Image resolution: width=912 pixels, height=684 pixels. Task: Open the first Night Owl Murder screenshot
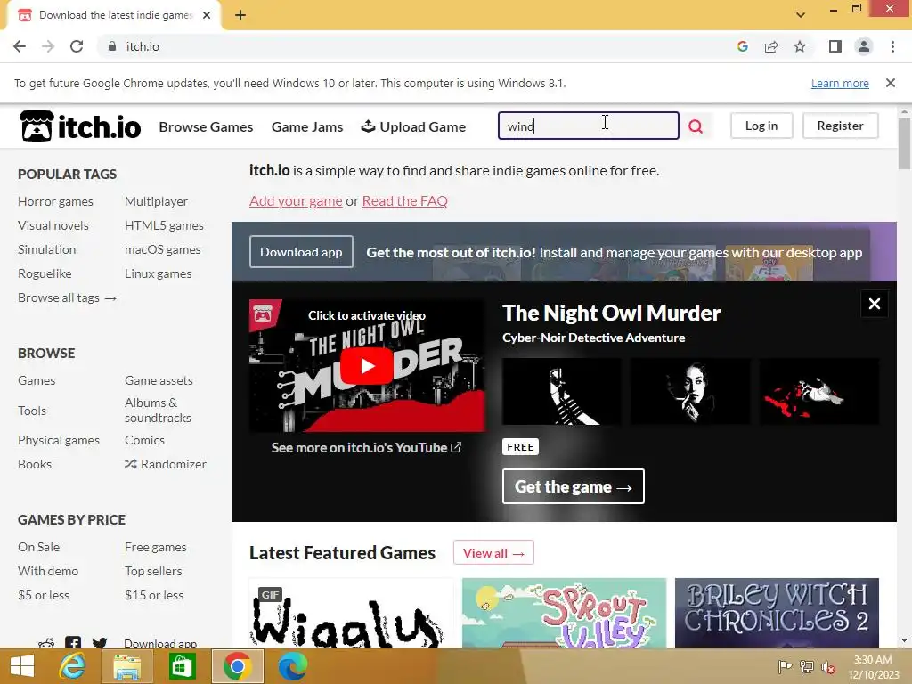click(x=562, y=392)
